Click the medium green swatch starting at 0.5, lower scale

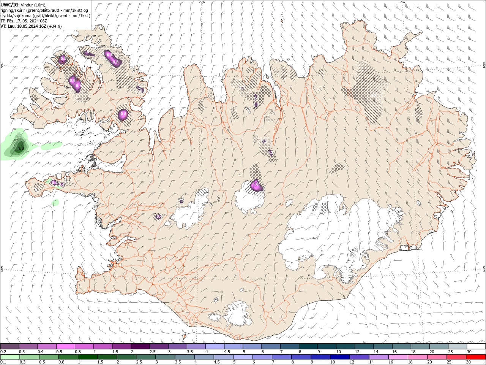pos(49,357)
